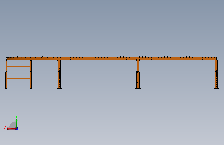Select the upper crossbar of the left end frame
This screenshot has width=224, height=145.
coord(18,67)
